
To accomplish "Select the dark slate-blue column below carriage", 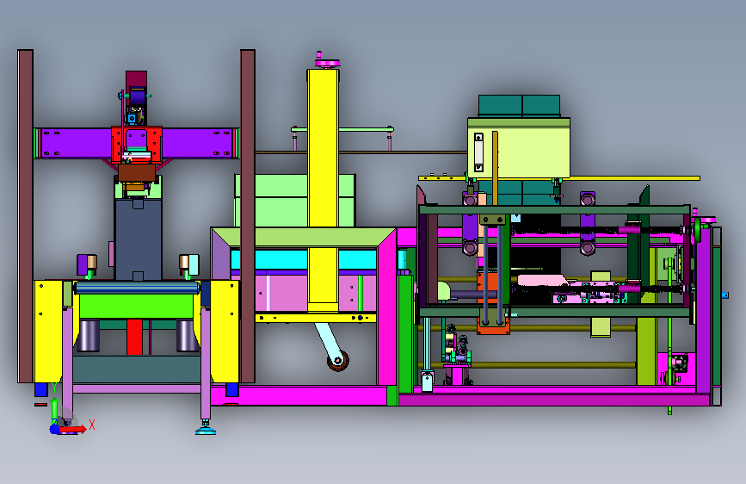I will pos(138,239).
